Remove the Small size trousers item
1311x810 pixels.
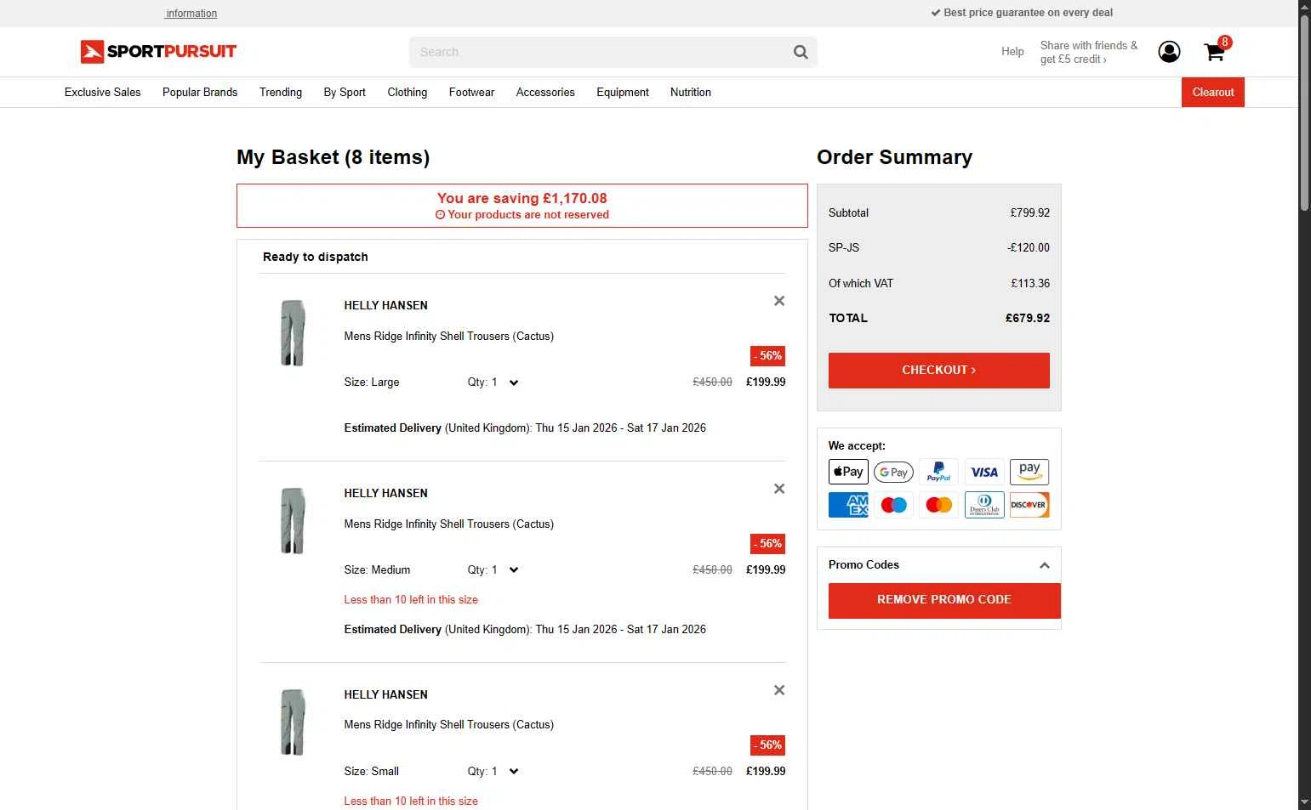779,690
